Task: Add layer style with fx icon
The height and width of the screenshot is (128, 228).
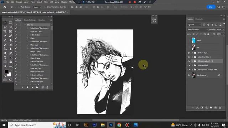Action: [x=197, y=107]
